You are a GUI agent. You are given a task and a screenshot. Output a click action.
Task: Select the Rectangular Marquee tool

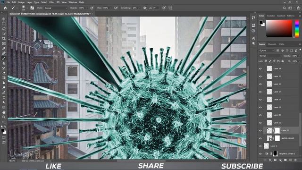click(4, 24)
